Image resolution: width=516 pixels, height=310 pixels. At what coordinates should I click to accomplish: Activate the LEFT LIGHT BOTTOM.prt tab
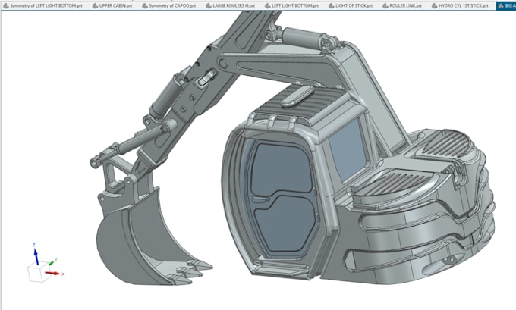tap(292, 5)
